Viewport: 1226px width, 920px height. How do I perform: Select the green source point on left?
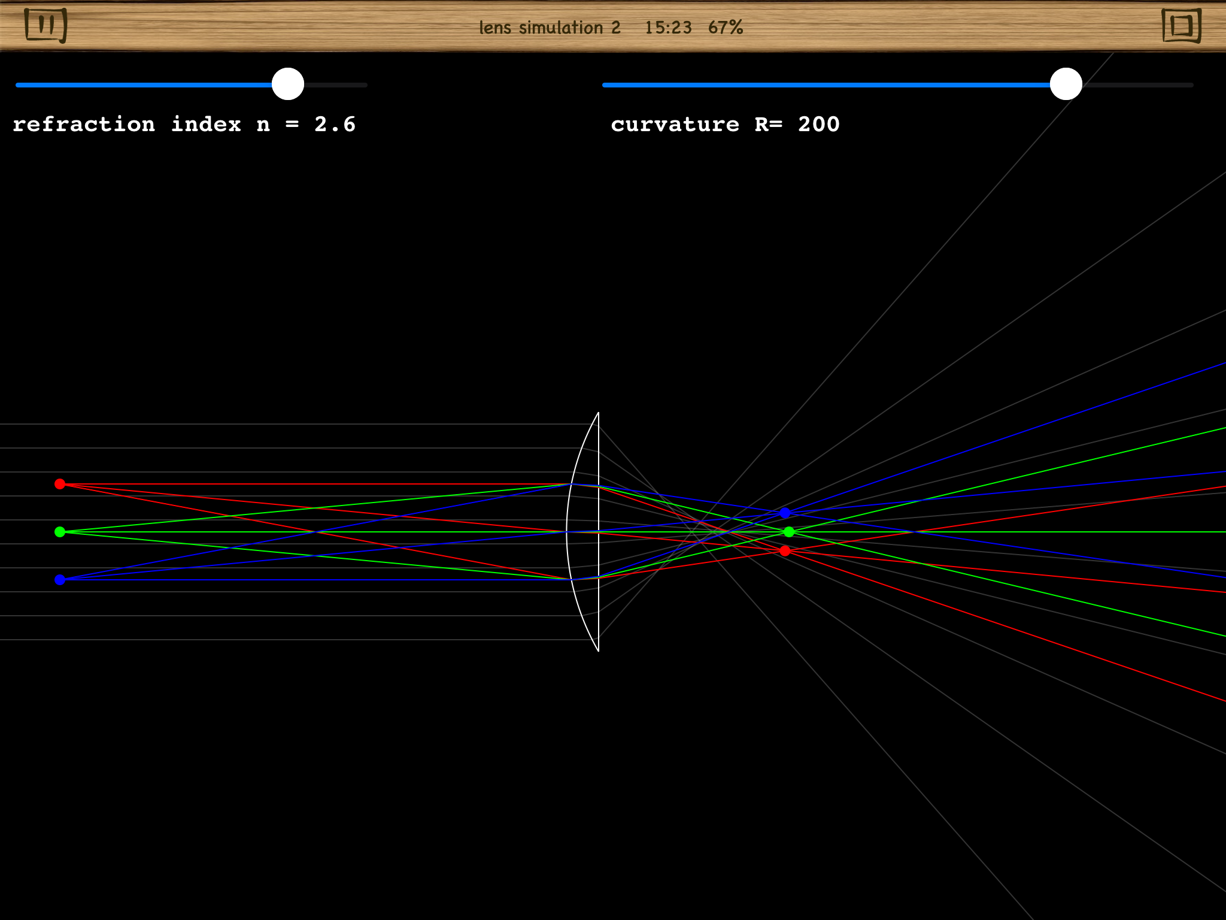pos(60,532)
